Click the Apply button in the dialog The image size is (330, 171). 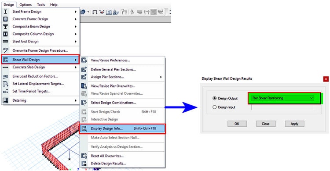294,124
